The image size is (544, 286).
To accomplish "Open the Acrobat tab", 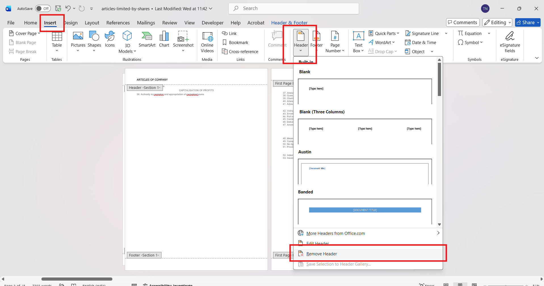I will pos(256,23).
